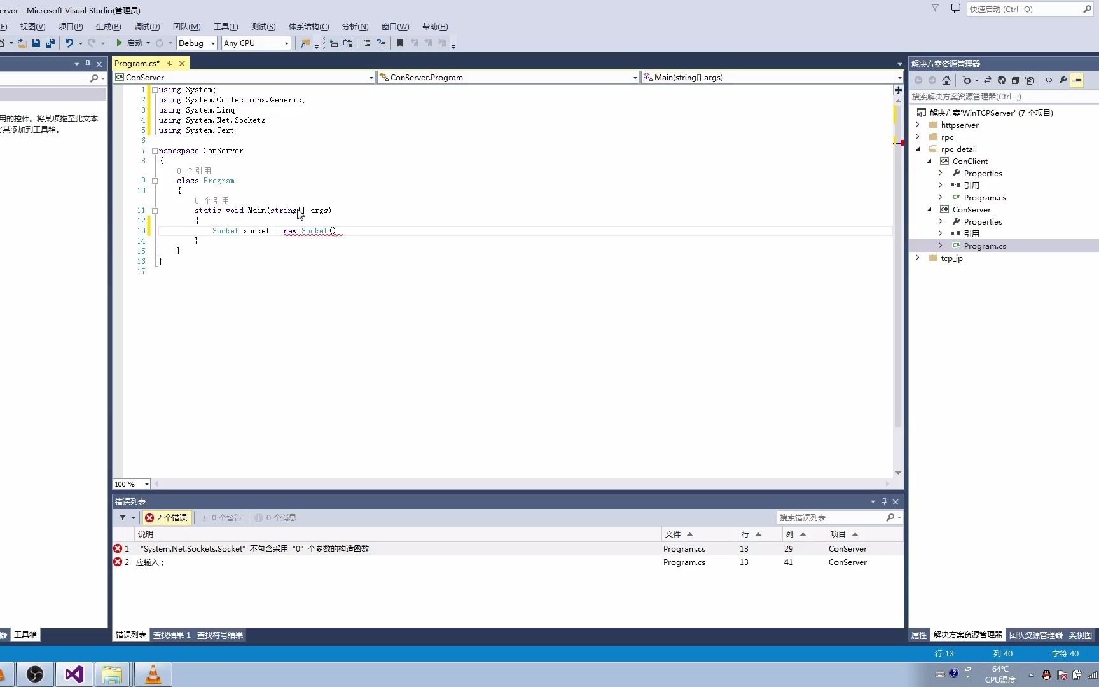
Task: Click Show All Files icon
Action: (1030, 80)
